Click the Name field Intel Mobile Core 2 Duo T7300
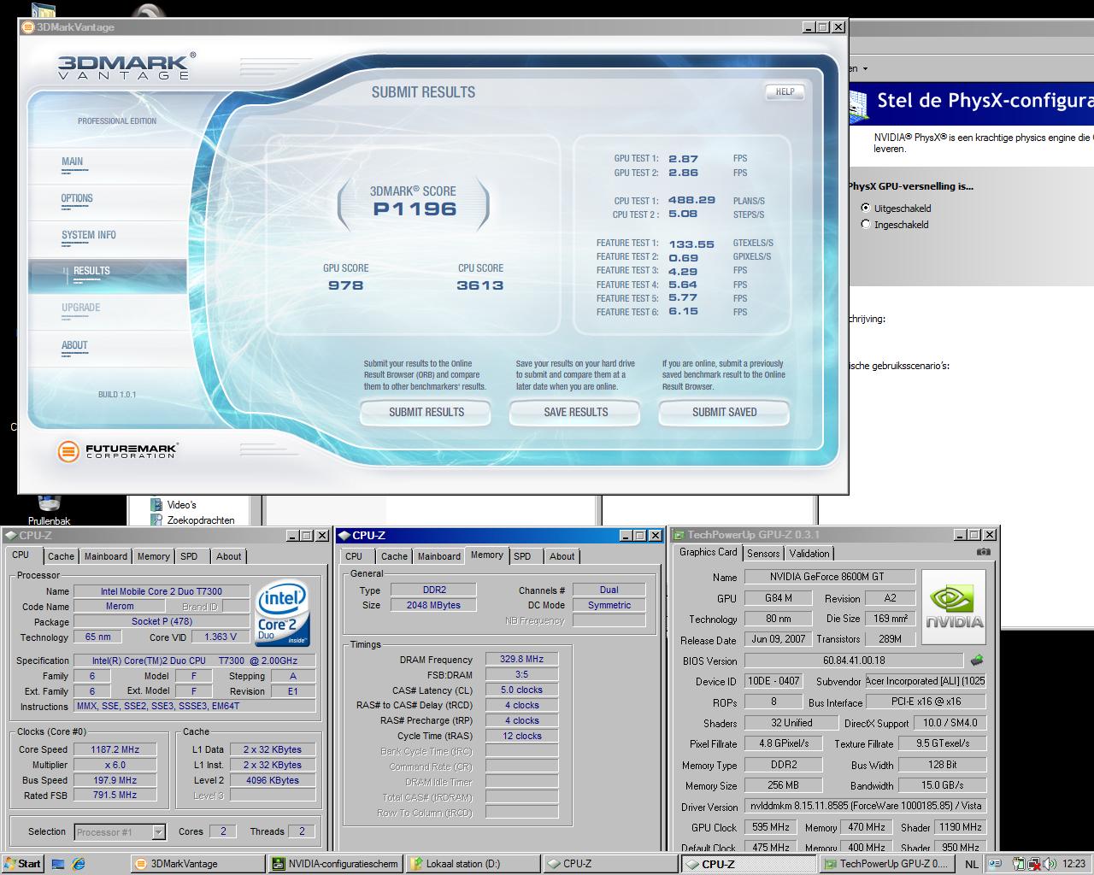 coord(162,591)
